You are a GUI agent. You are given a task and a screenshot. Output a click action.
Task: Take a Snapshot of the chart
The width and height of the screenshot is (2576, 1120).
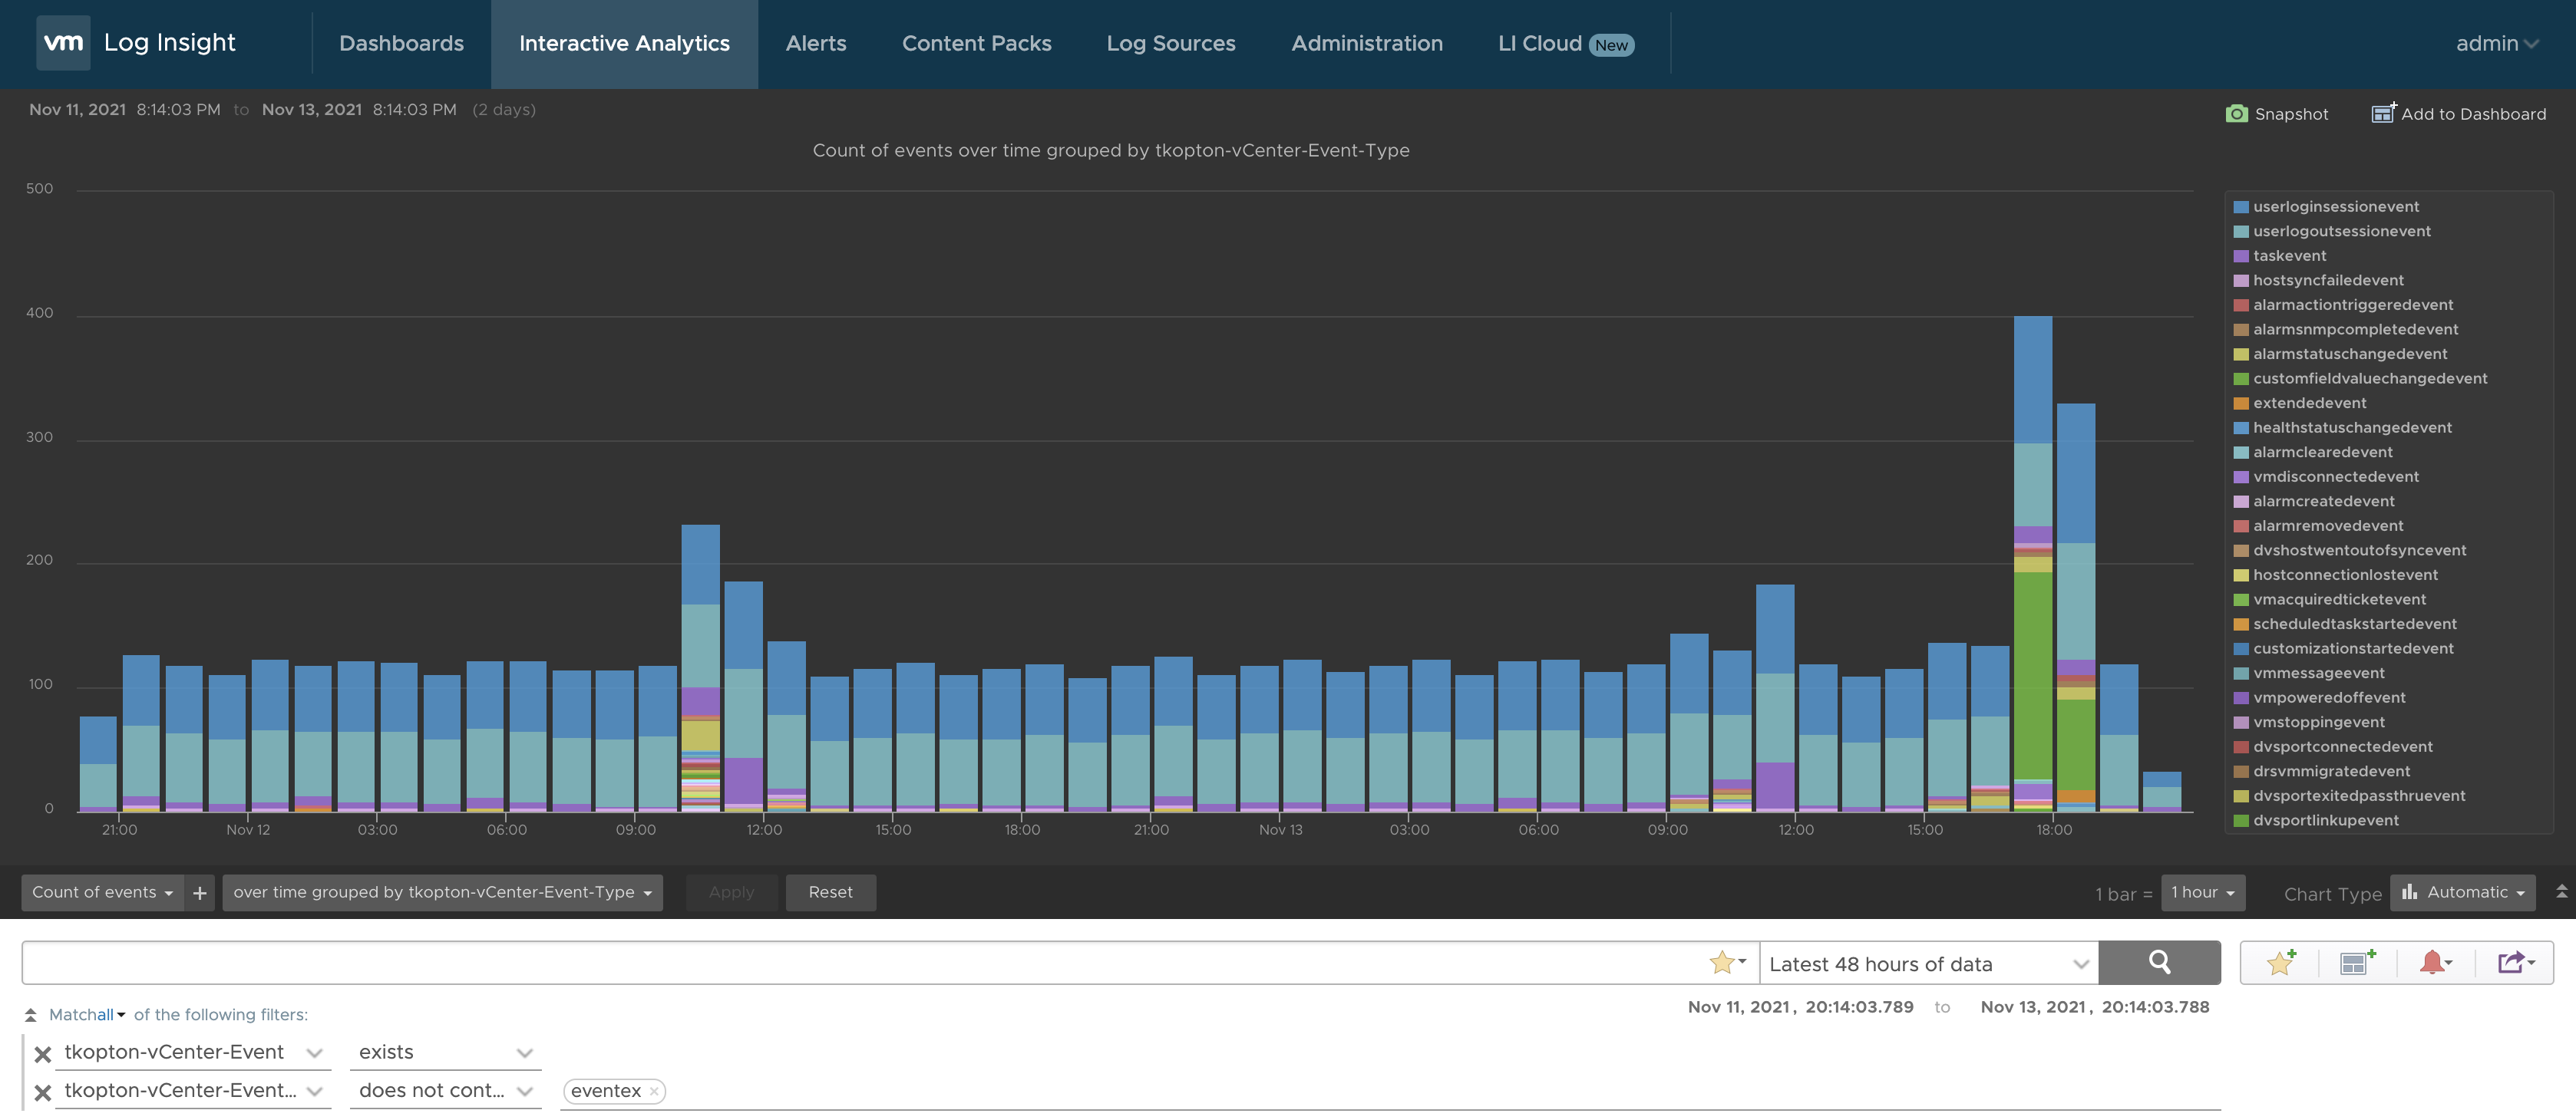[x=2278, y=113]
